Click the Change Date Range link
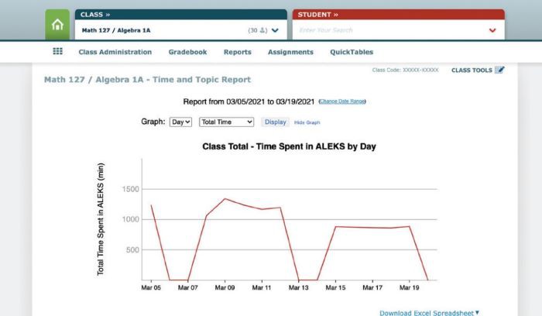Image resolution: width=542 pixels, height=316 pixels. pos(342,101)
